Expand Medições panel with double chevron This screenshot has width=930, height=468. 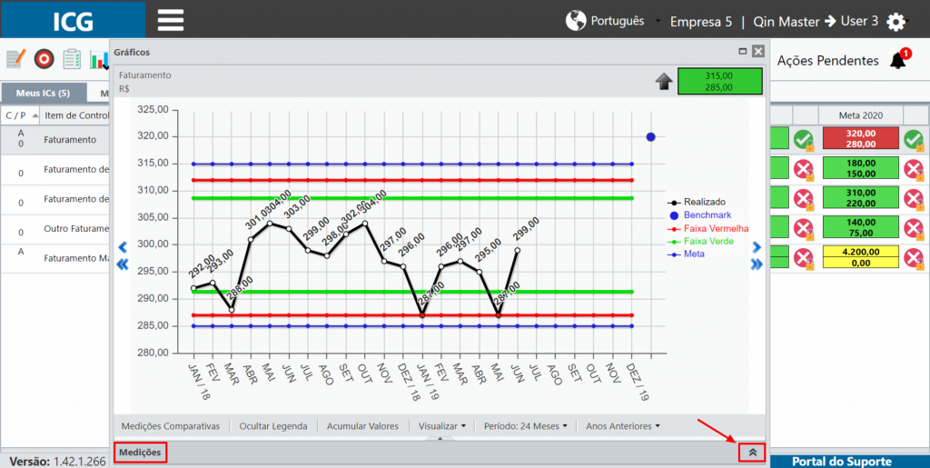(752, 453)
